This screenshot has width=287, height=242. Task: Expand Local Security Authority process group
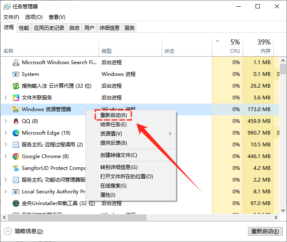[6, 192]
